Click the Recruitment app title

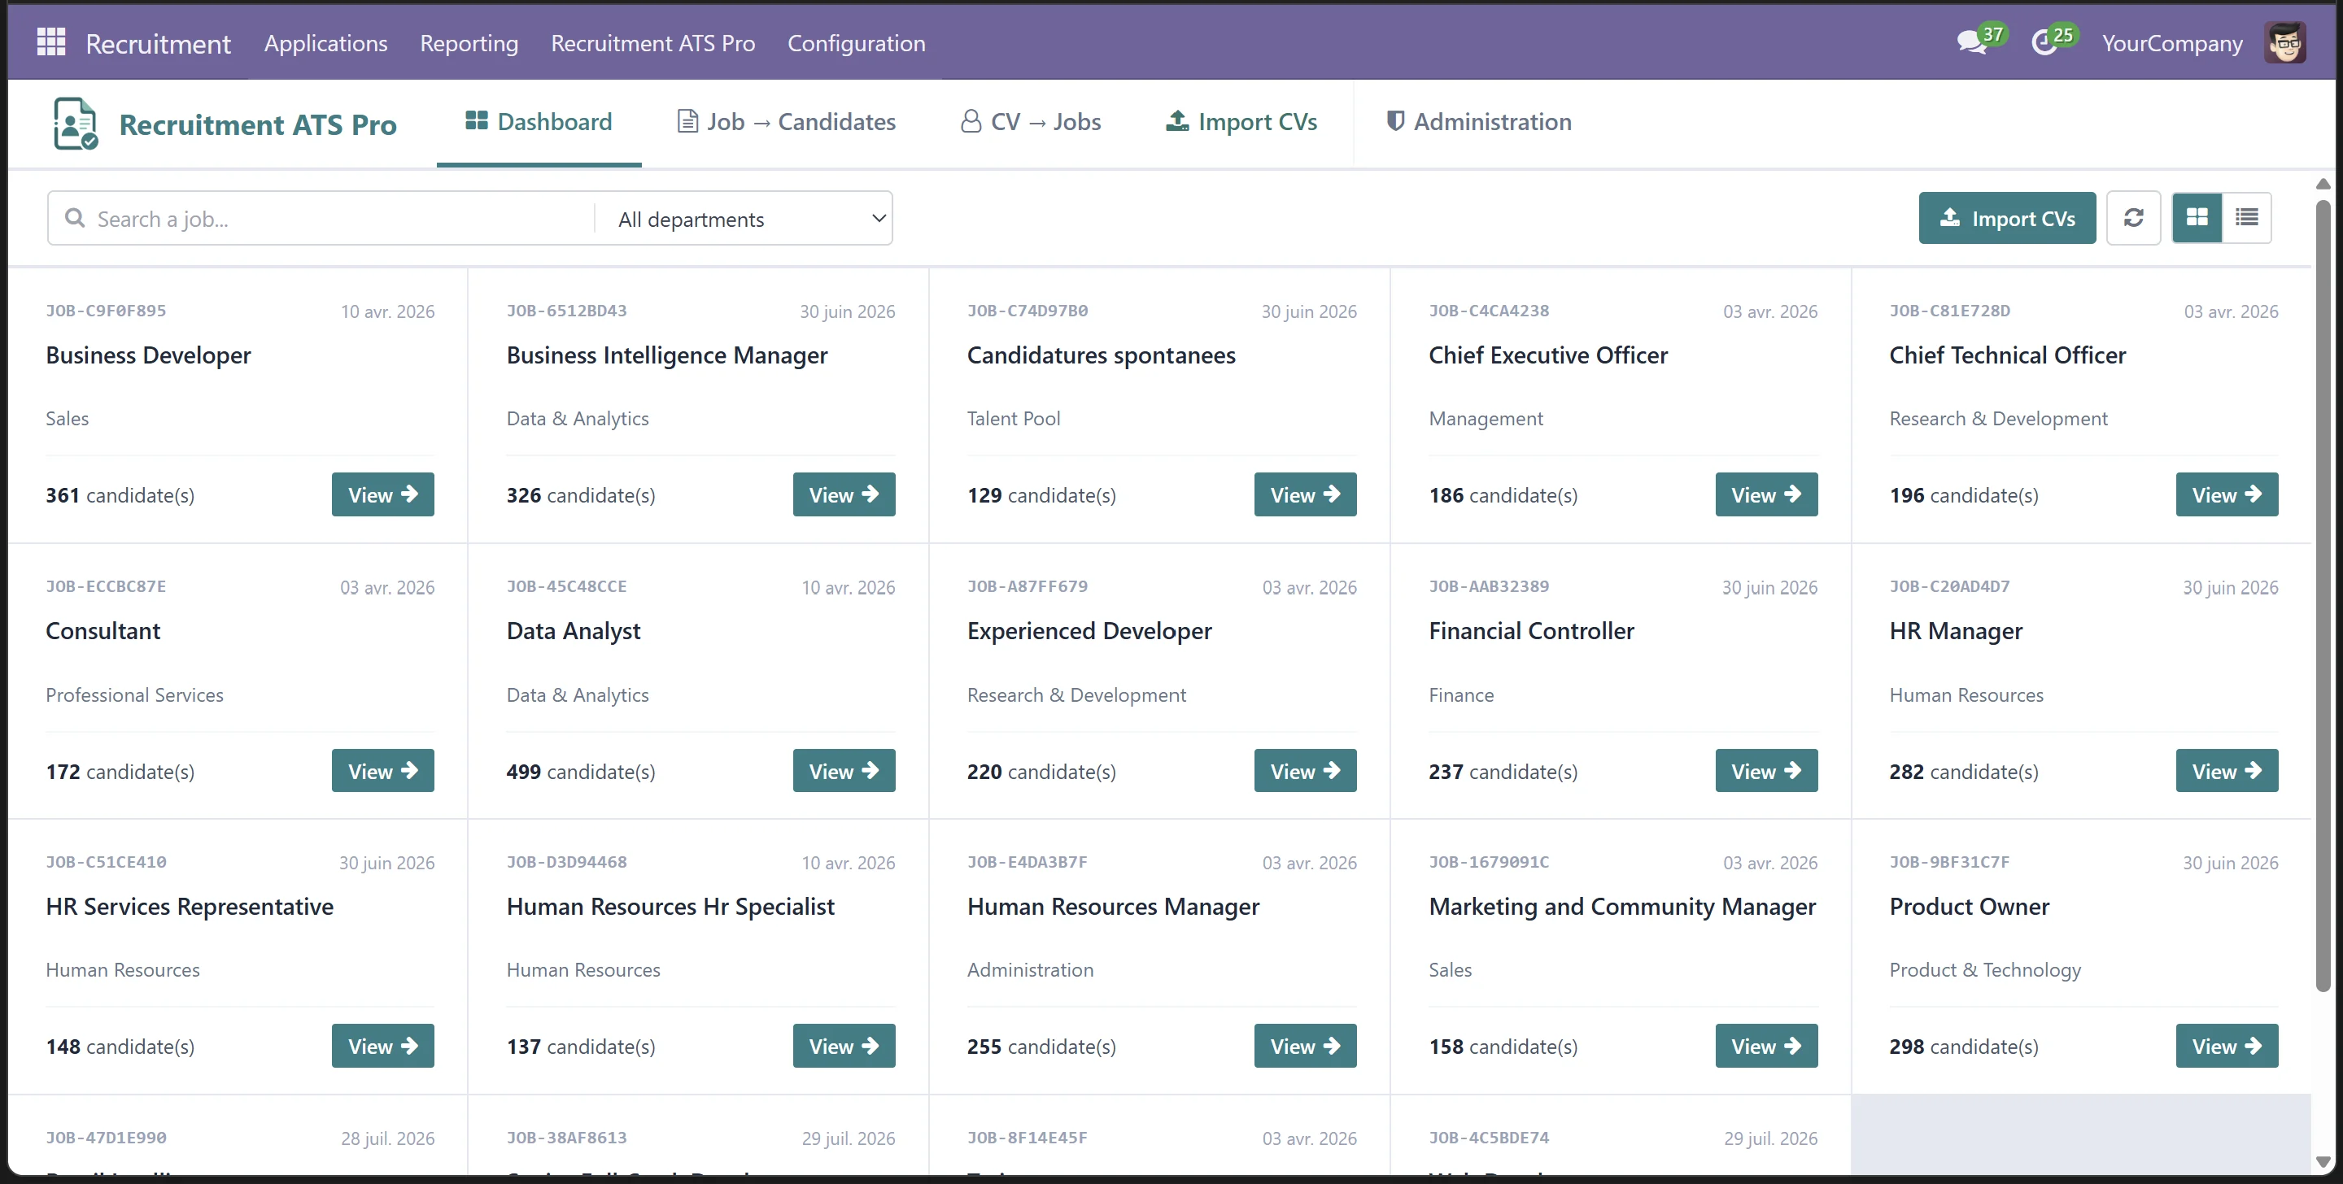pyautogui.click(x=159, y=43)
